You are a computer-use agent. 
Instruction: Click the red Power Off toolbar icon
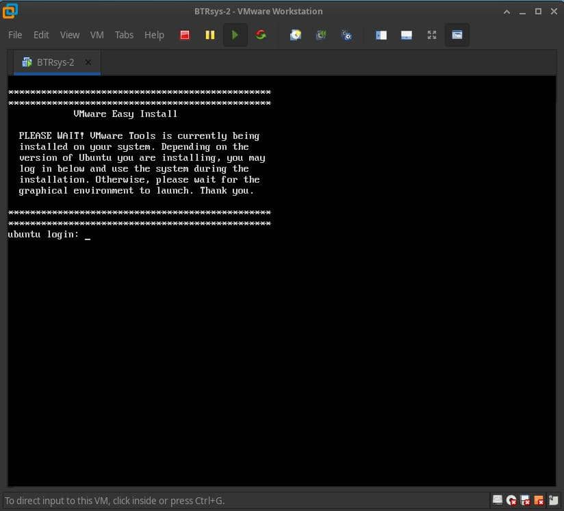(x=185, y=35)
